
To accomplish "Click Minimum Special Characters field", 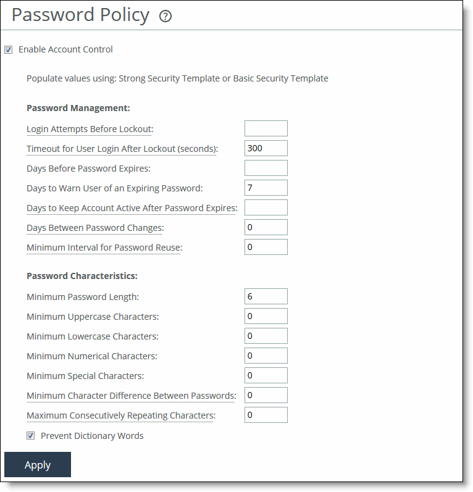I will (266, 375).
